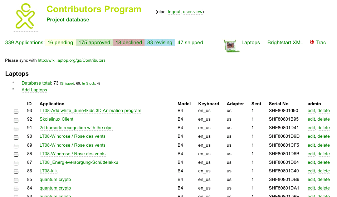Click the red Trac paw icon
The height and width of the screenshot is (197, 337).
[312, 42]
